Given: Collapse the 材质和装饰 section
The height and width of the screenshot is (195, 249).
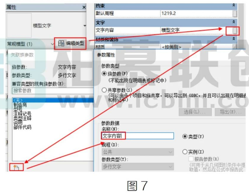Looking at the screenshot, I should point(233,38).
